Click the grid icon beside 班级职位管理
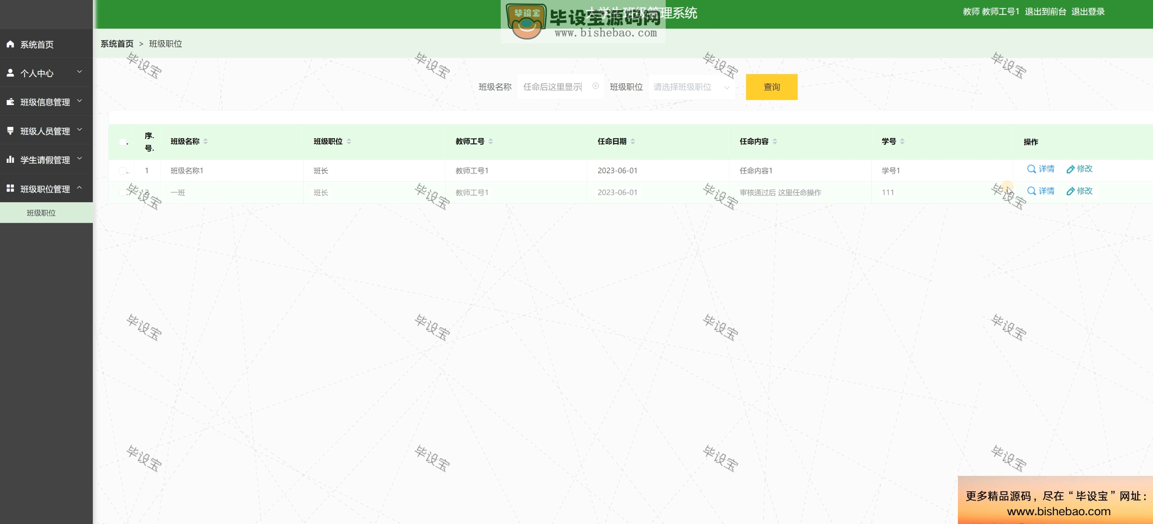Screen dimensions: 1153x524 (x=10, y=188)
